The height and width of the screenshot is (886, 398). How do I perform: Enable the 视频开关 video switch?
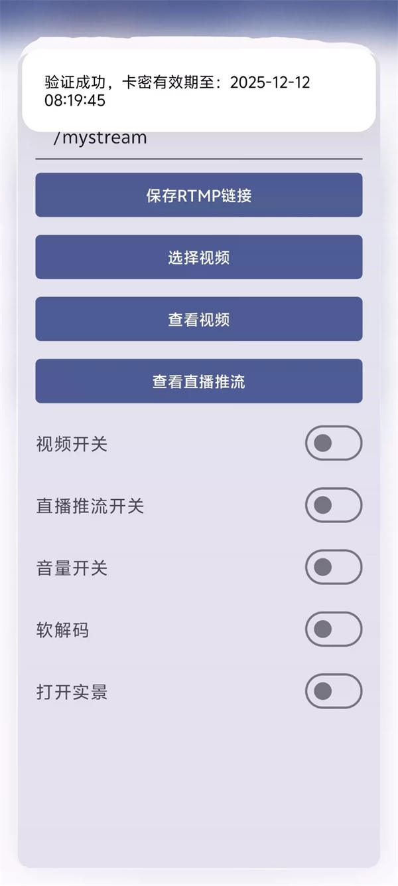point(334,443)
